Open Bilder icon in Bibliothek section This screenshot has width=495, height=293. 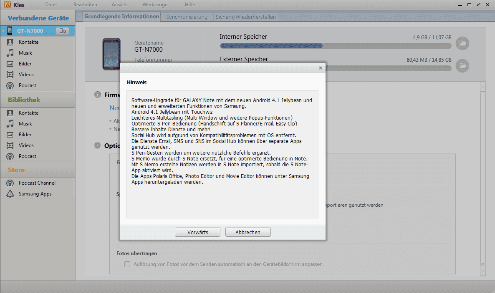[10, 135]
